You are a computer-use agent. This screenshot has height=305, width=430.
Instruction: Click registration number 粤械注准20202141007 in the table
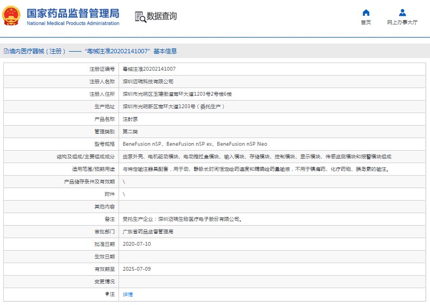[x=149, y=69]
